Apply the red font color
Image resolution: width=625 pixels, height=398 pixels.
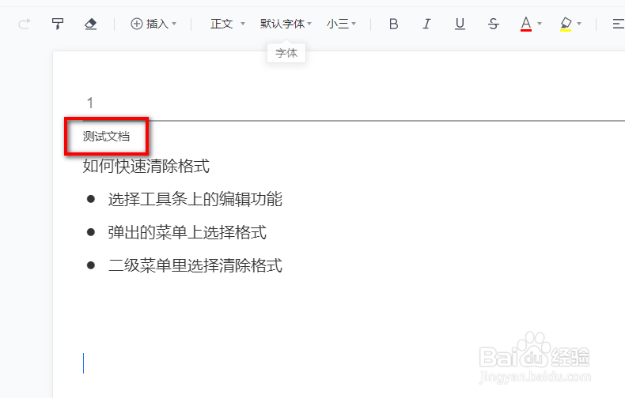(x=526, y=24)
